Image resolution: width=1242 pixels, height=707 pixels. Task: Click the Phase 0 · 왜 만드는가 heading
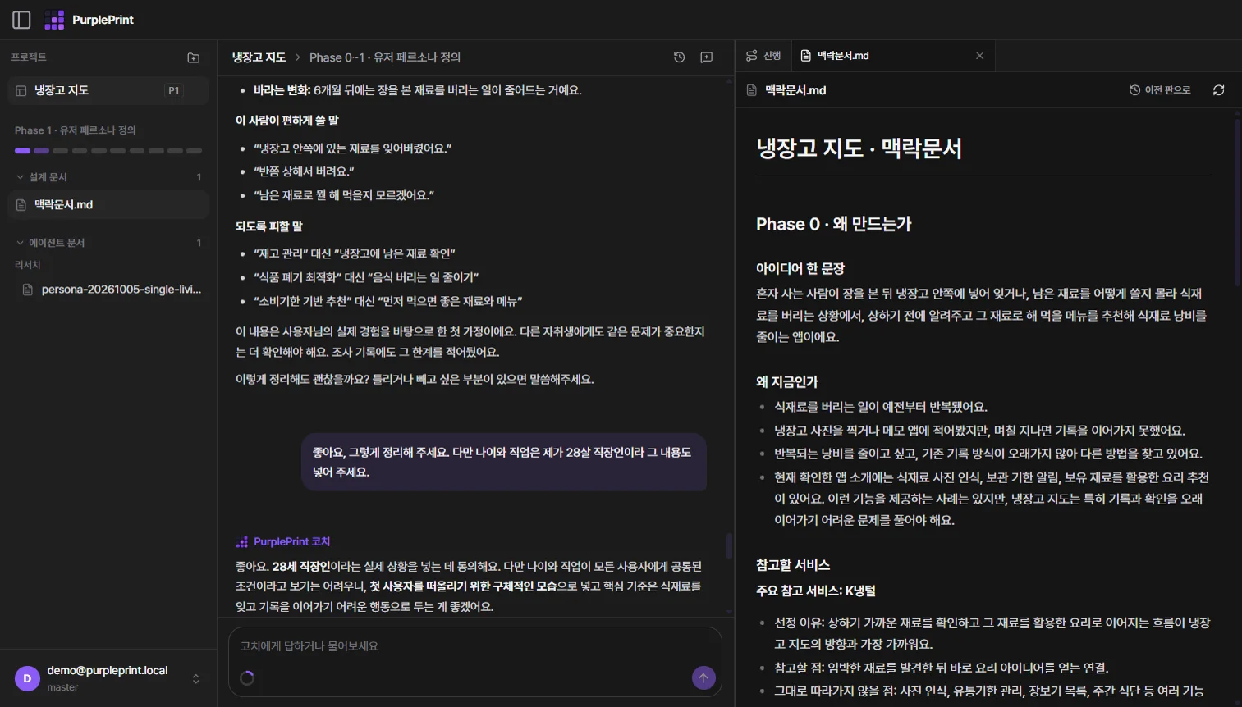pos(834,225)
